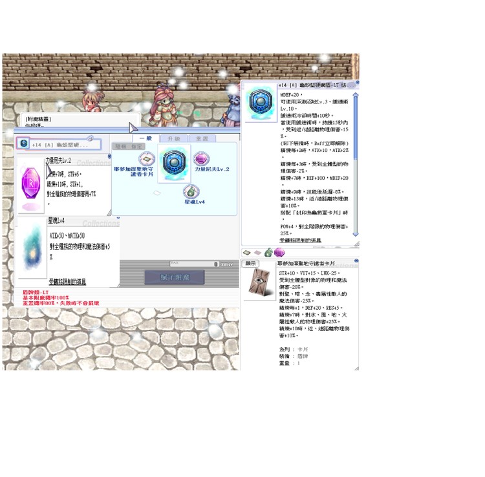Open the 重置 tab
Screen dimensions: 485x477
click(x=201, y=139)
